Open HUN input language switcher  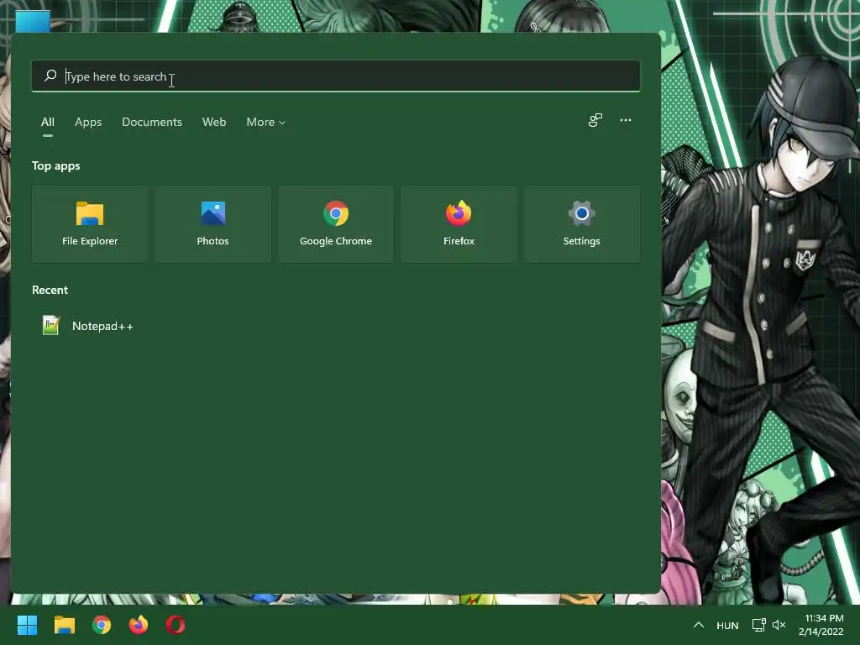[727, 625]
